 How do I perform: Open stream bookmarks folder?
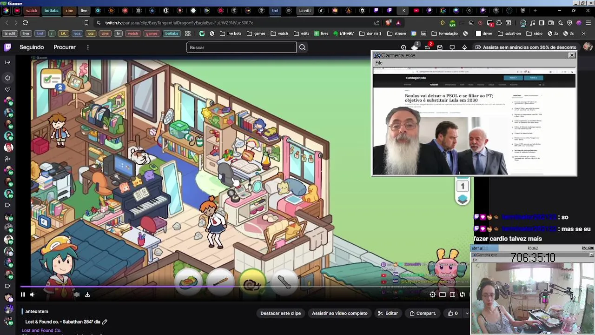tap(397, 33)
